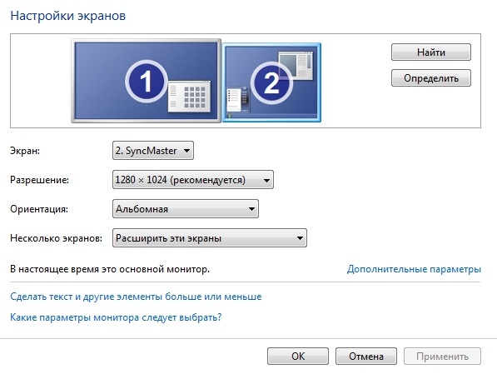Viewport: 497px width, 374px height.
Task: Click the Определить button
Action: pyautogui.click(x=431, y=78)
